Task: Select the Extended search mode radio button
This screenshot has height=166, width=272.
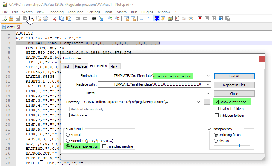Action: pyautogui.click(x=68, y=141)
